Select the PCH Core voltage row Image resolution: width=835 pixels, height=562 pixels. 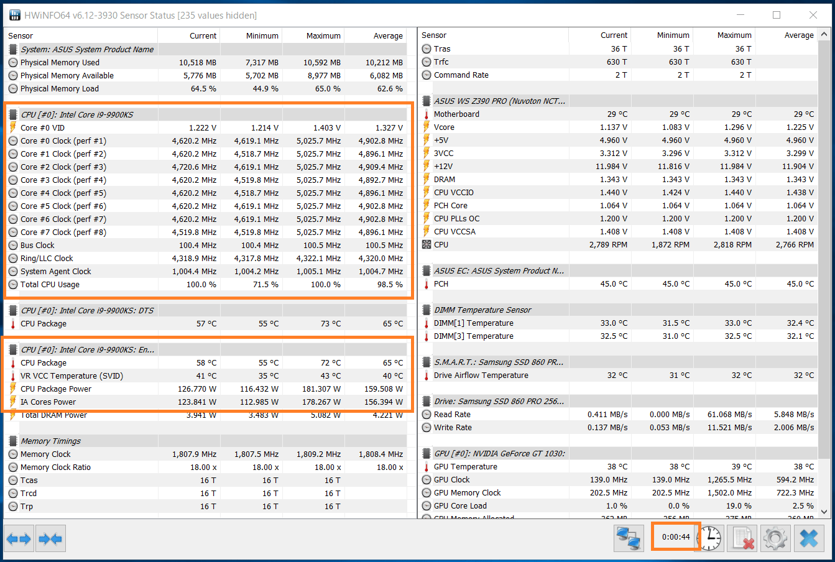(x=618, y=205)
